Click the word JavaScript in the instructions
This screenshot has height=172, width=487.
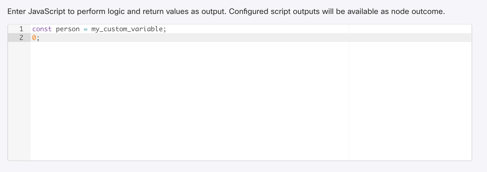[47, 12]
